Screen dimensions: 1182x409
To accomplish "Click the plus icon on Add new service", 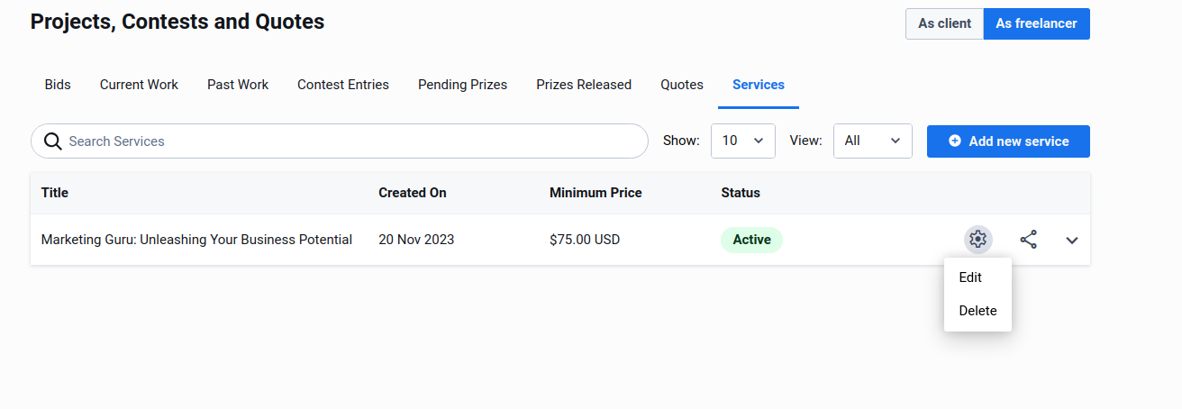I will [955, 141].
